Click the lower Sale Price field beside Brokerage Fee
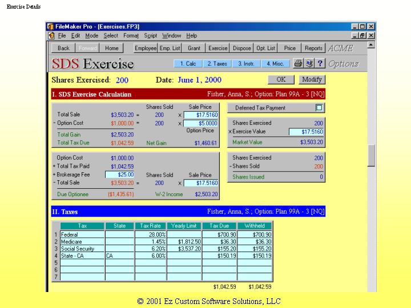411x308 pixels. (201, 183)
